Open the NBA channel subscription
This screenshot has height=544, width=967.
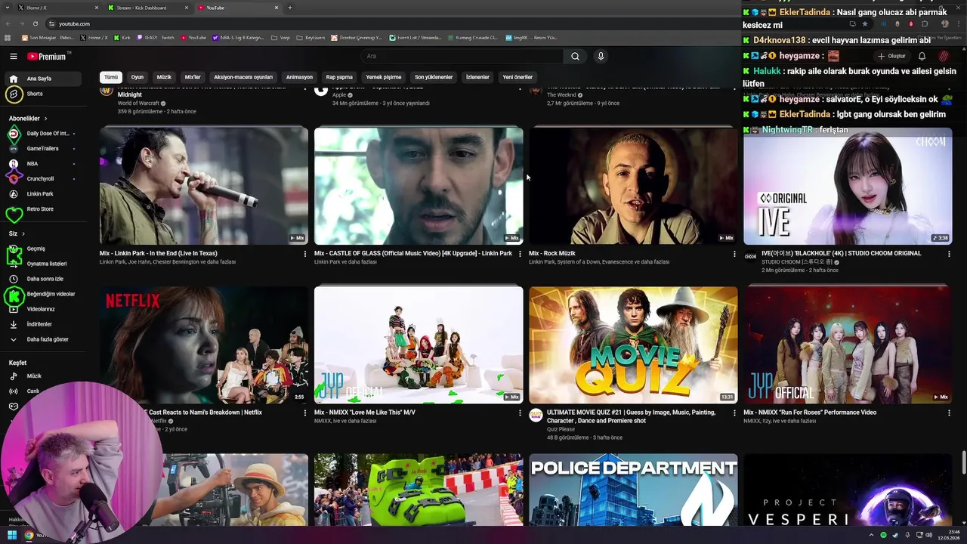(x=42, y=163)
